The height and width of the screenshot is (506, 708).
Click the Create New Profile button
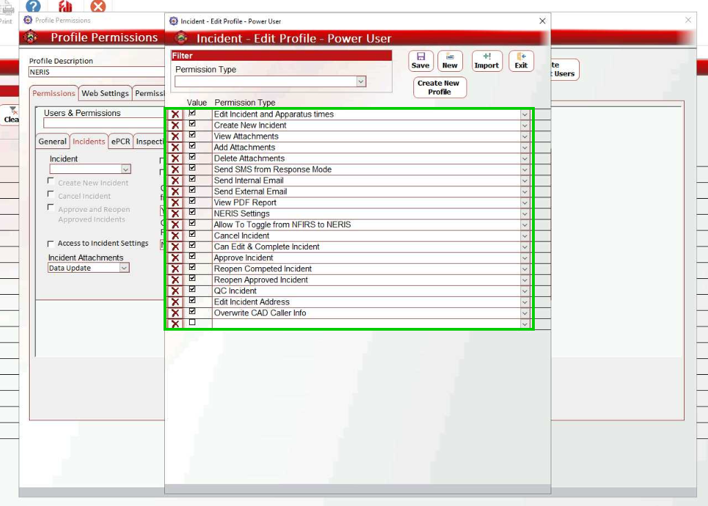(439, 88)
